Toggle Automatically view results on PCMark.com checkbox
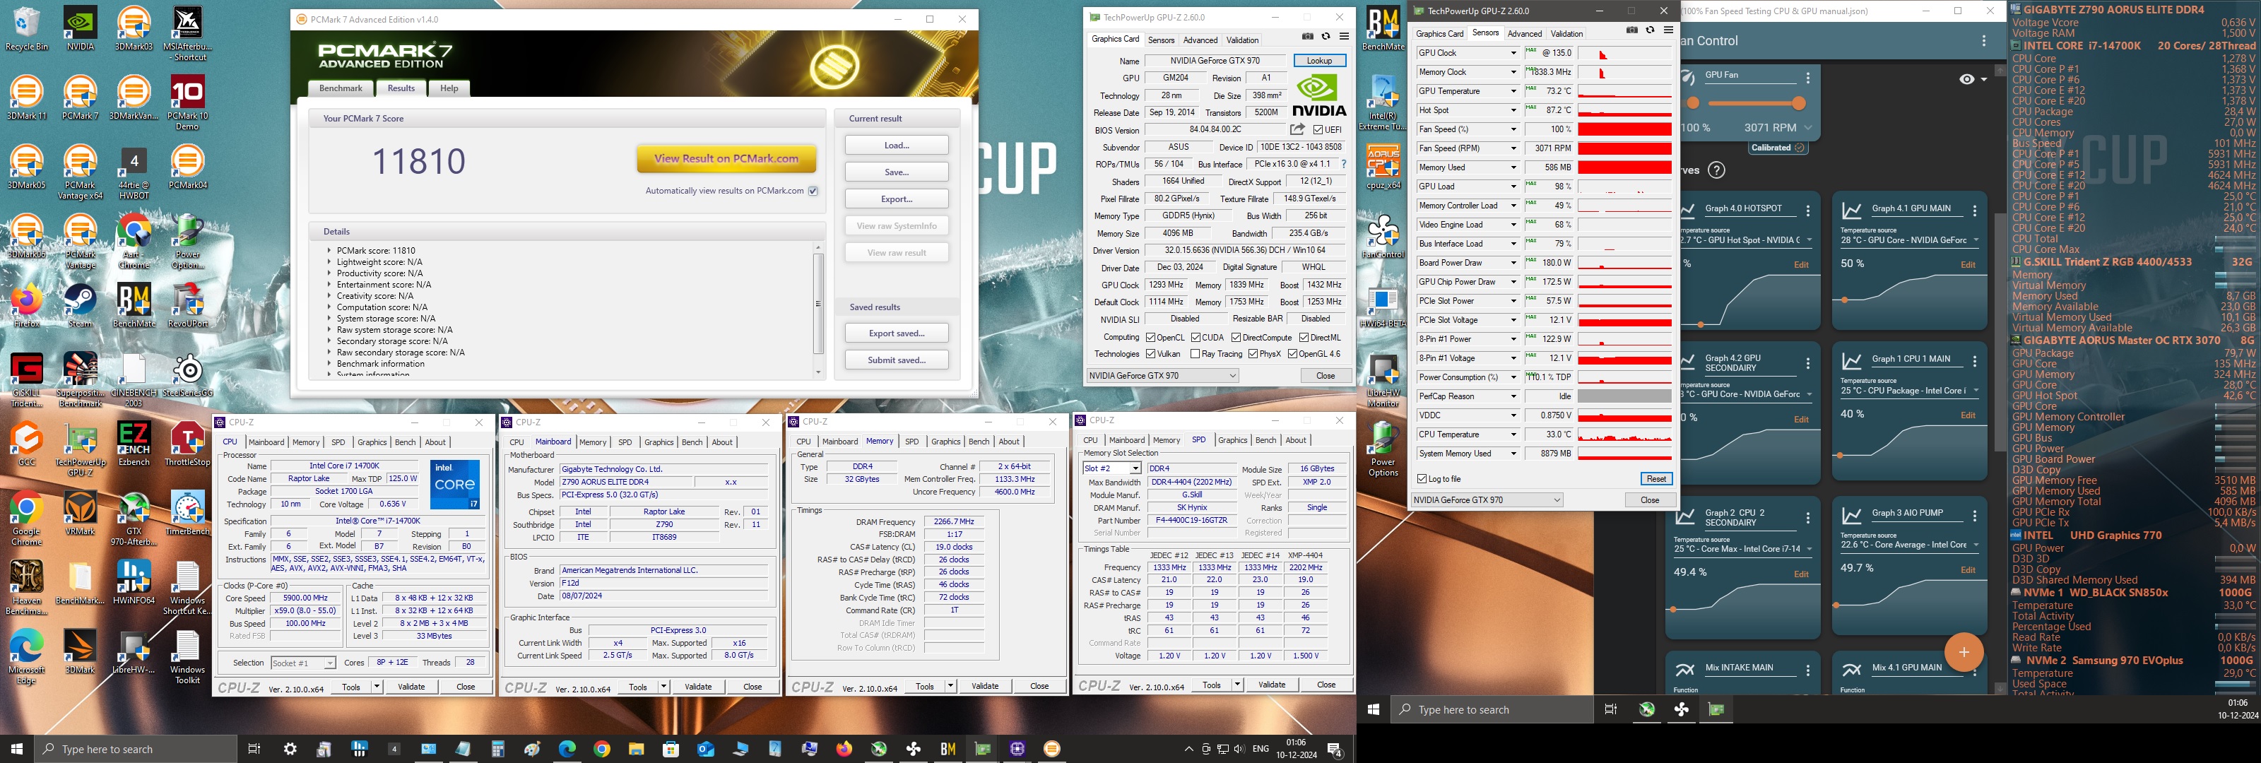The width and height of the screenshot is (2261, 763). point(813,191)
